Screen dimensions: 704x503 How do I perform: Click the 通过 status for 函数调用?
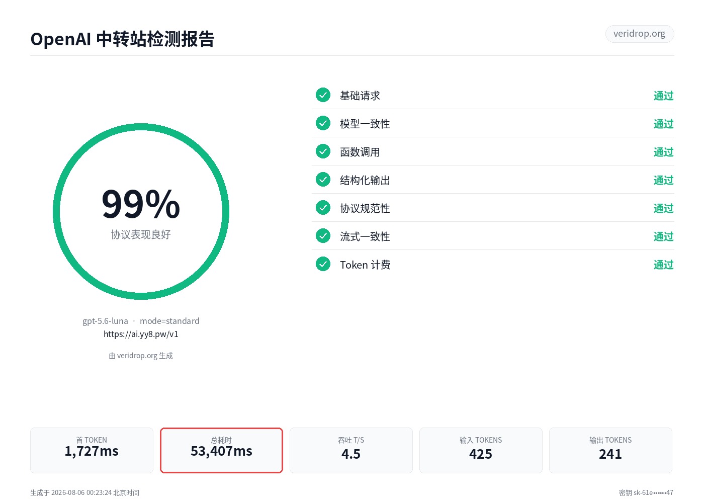click(663, 152)
